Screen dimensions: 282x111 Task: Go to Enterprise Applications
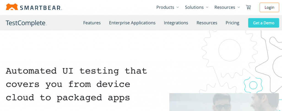(x=132, y=23)
